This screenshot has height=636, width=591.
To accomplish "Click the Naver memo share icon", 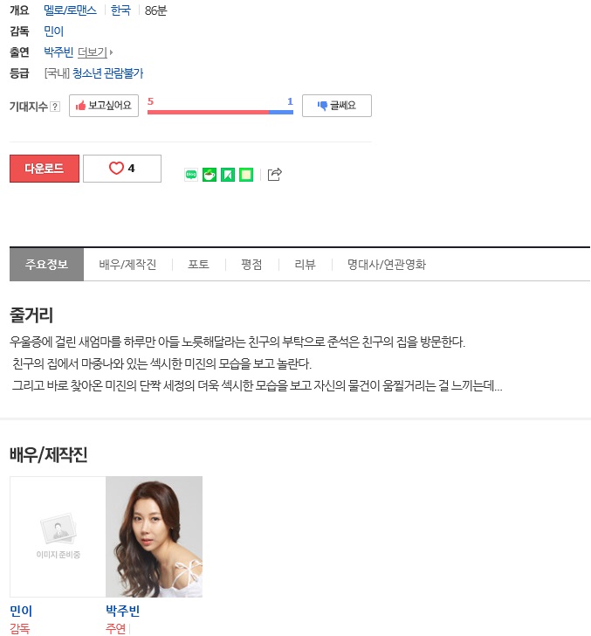I will tap(246, 175).
